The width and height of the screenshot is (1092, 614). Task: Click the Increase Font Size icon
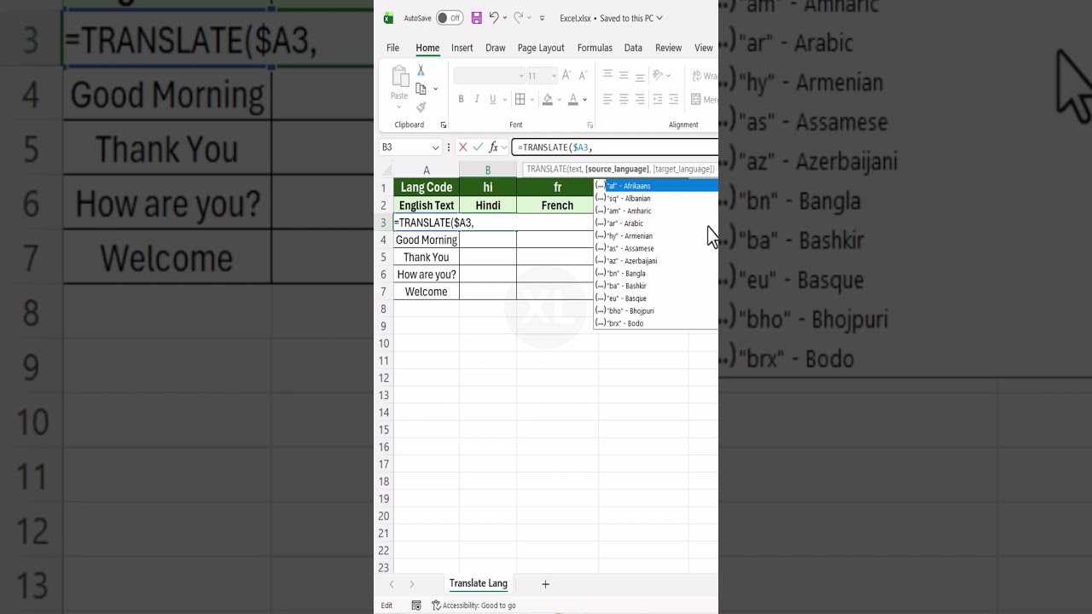pyautogui.click(x=566, y=76)
